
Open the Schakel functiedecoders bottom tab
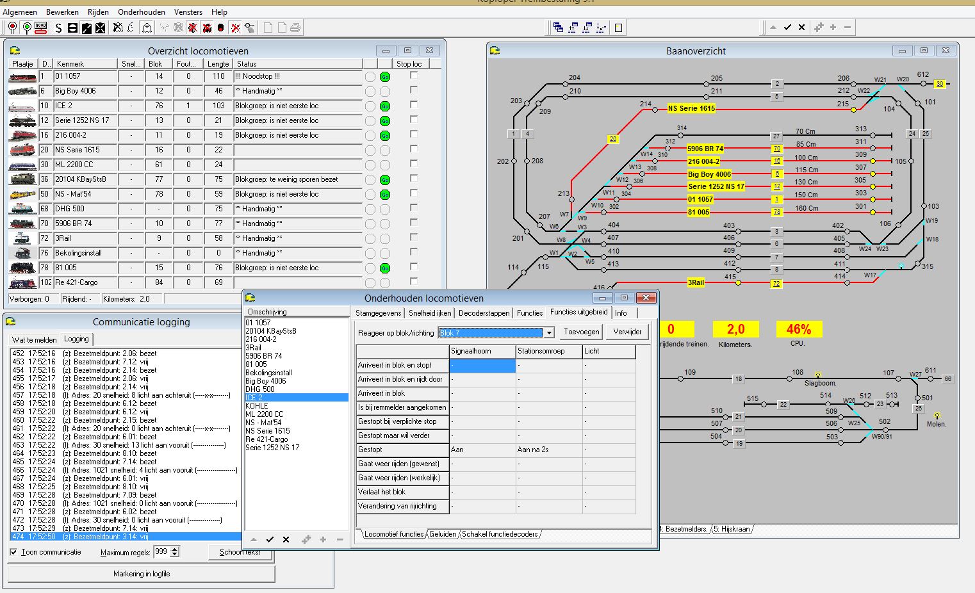pyautogui.click(x=500, y=534)
